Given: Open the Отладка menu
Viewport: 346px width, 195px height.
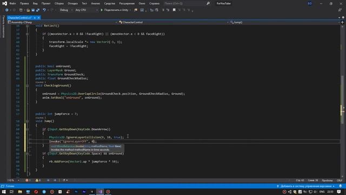Looking at the screenshot, I should 72,4.
